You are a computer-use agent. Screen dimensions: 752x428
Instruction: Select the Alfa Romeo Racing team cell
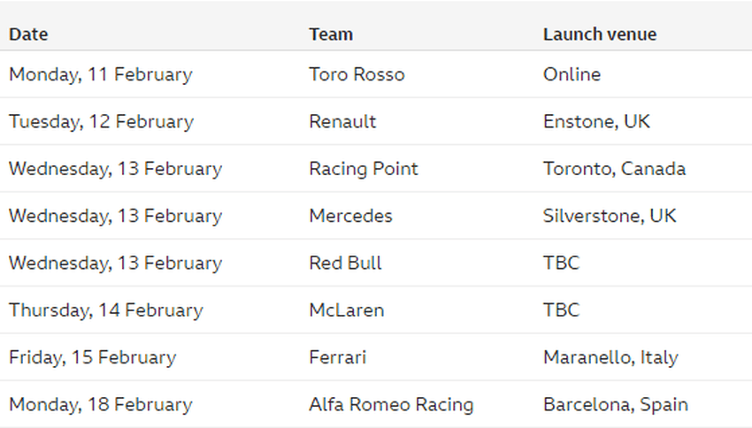coord(391,404)
